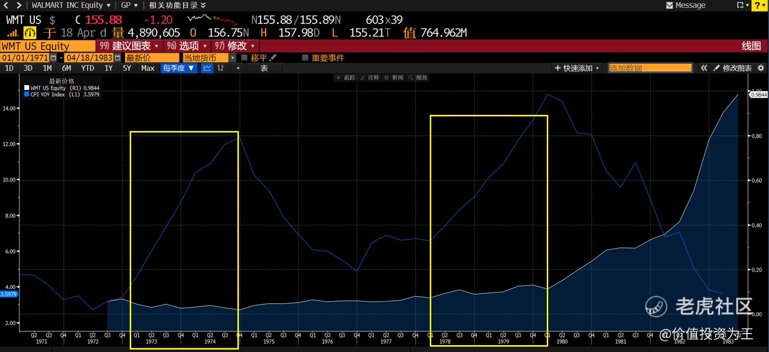Image resolution: width=769 pixels, height=352 pixels.
Task: Click blue swatch for CPI YOY Index legend
Action: coord(27,94)
